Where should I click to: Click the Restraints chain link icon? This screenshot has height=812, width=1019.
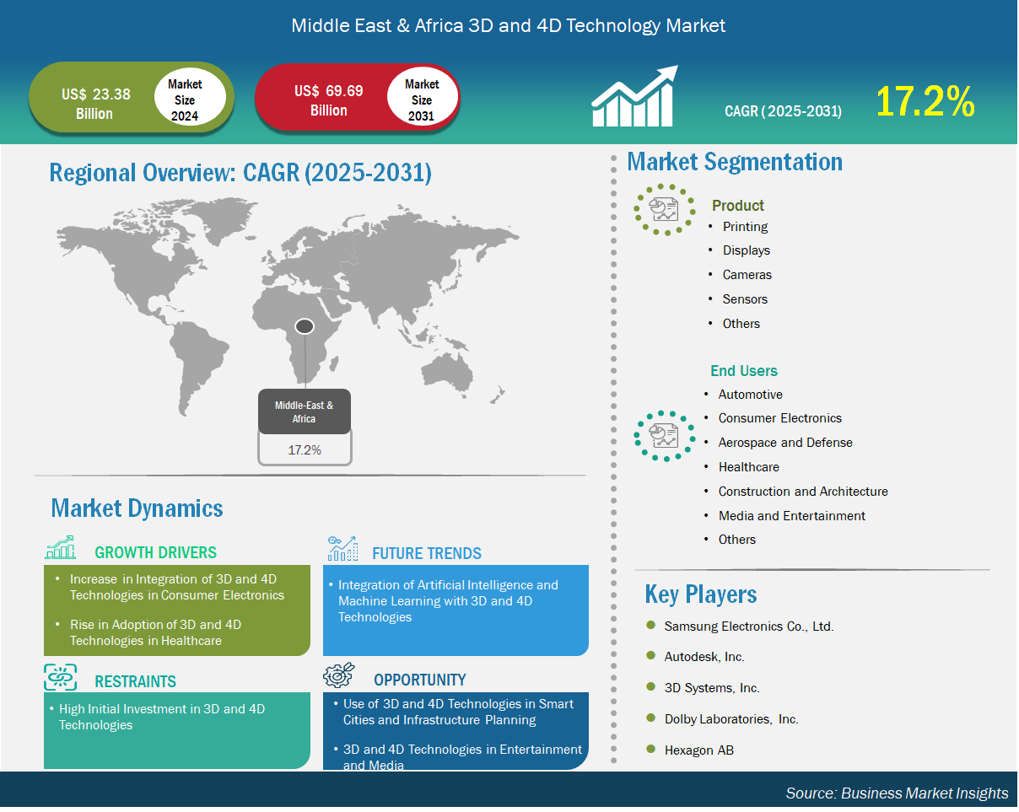pyautogui.click(x=60, y=677)
